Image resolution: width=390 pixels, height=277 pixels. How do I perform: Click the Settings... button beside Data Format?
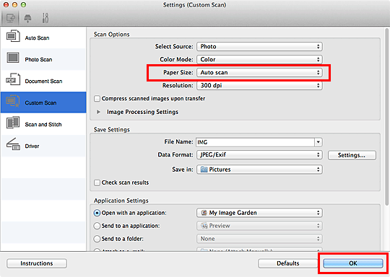352,155
